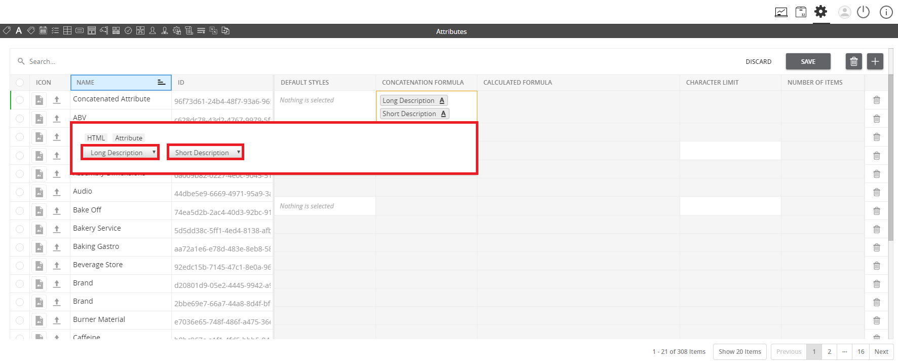This screenshot has width=898, height=364.
Task: Click the plus button to add attribute
Action: (875, 61)
